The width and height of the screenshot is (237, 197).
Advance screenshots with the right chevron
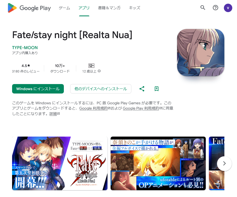224,163
